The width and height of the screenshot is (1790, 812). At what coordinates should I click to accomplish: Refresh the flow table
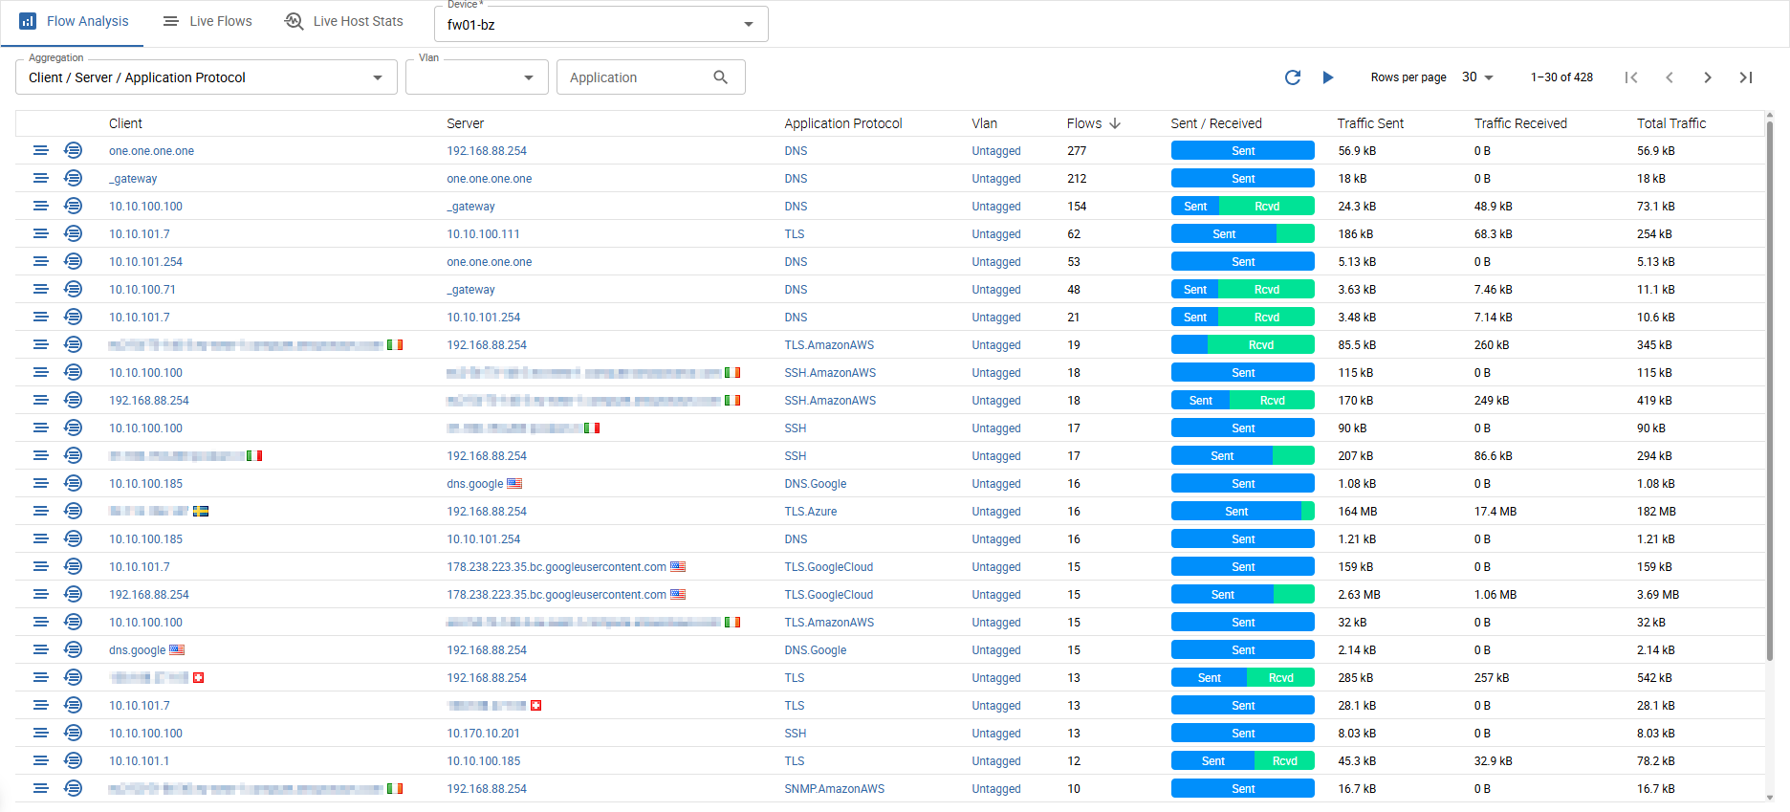tap(1293, 77)
